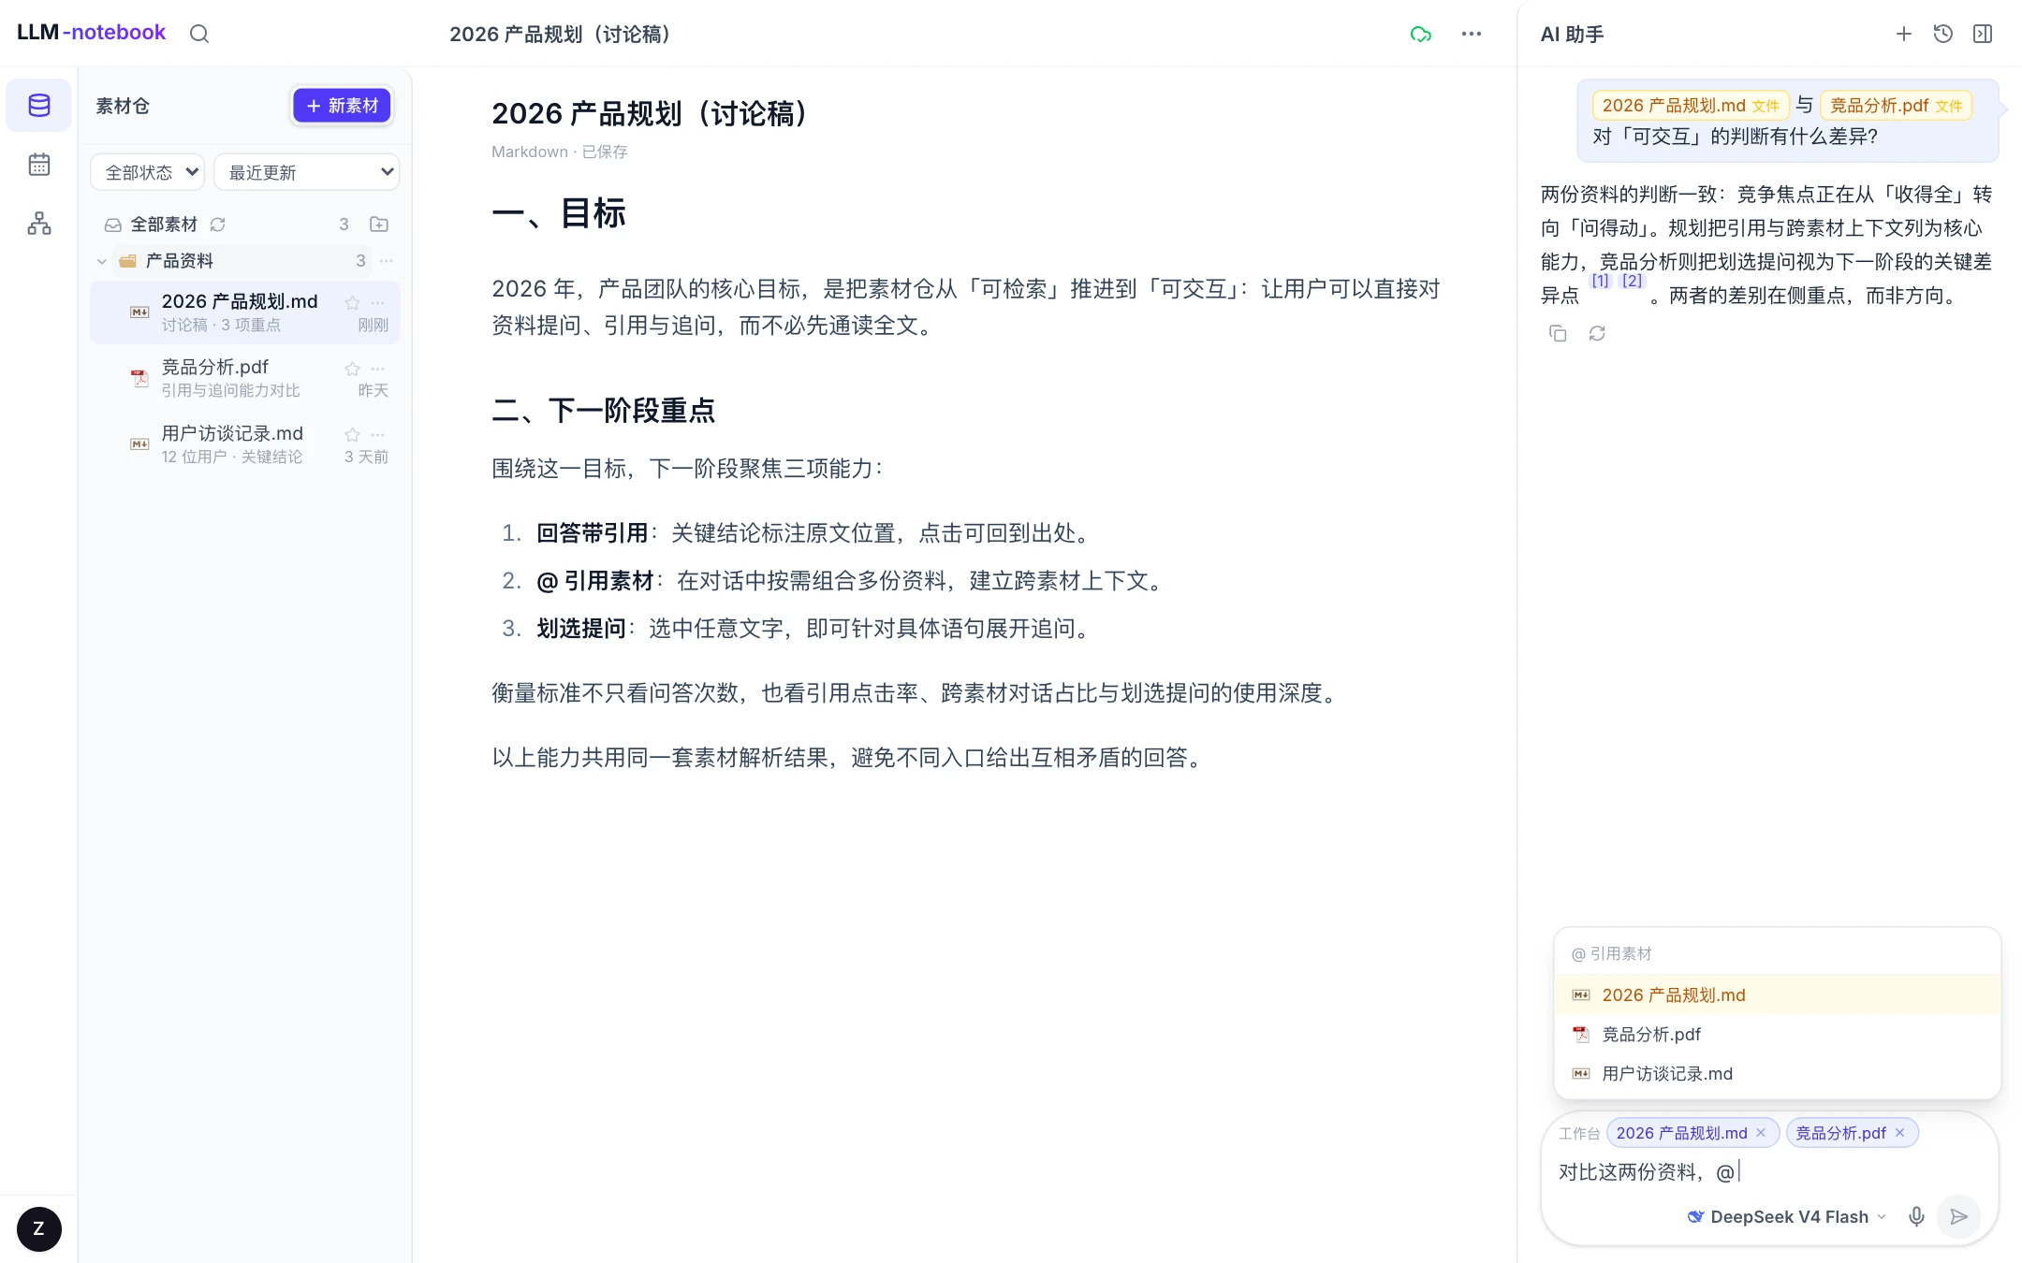The image size is (2022, 1263).
Task: Click the 新素材 button
Action: coord(342,106)
